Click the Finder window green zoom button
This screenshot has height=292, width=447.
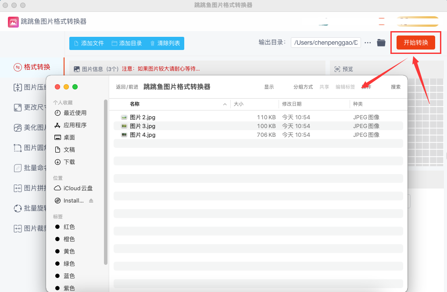(75, 87)
